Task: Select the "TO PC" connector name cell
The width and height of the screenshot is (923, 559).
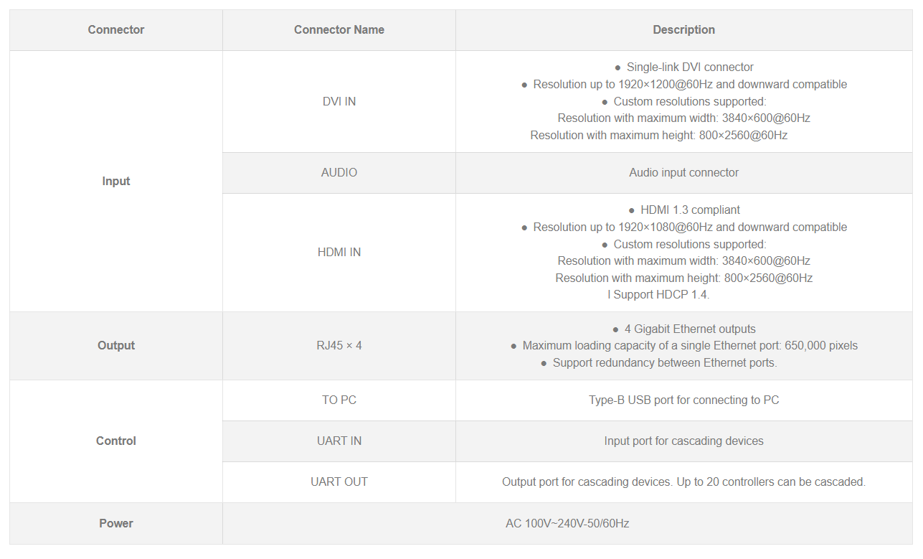Action: [339, 400]
